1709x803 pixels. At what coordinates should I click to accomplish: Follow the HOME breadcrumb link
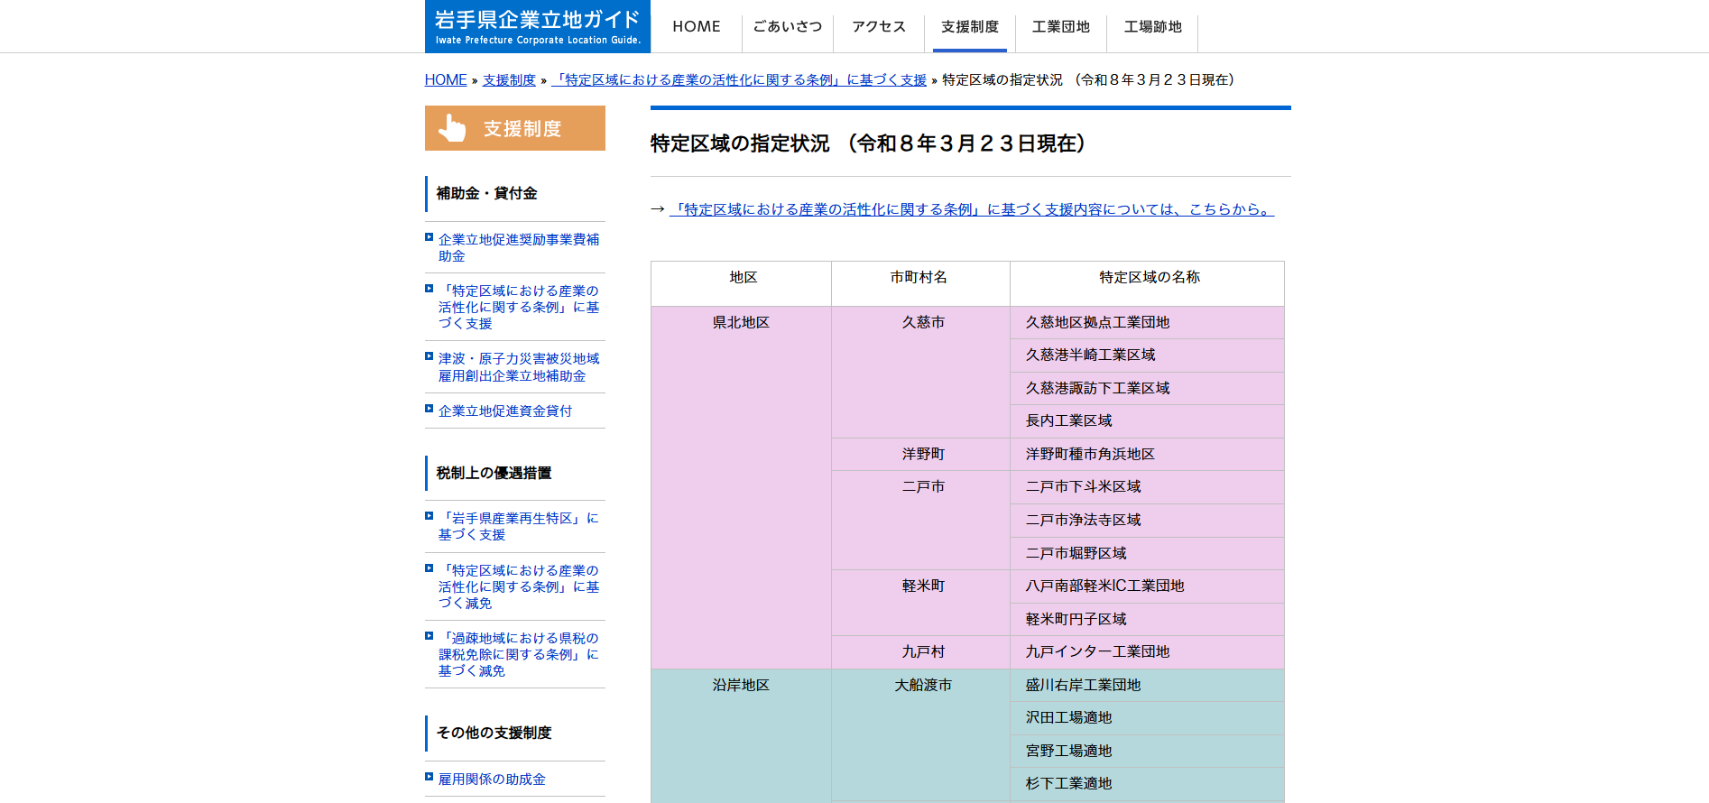446,80
